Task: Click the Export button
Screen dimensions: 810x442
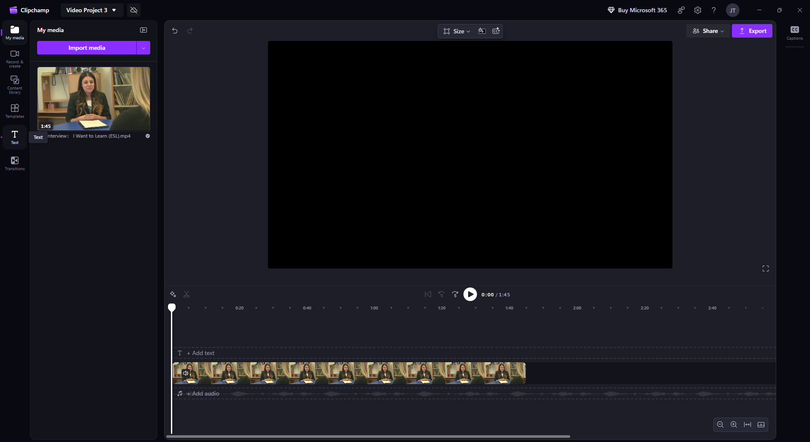Action: coord(752,31)
